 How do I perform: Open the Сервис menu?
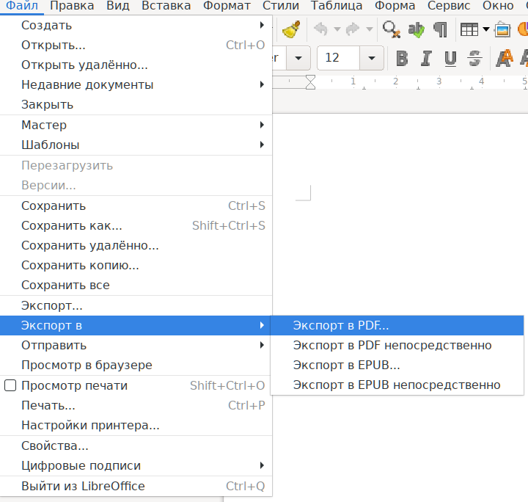click(x=449, y=6)
